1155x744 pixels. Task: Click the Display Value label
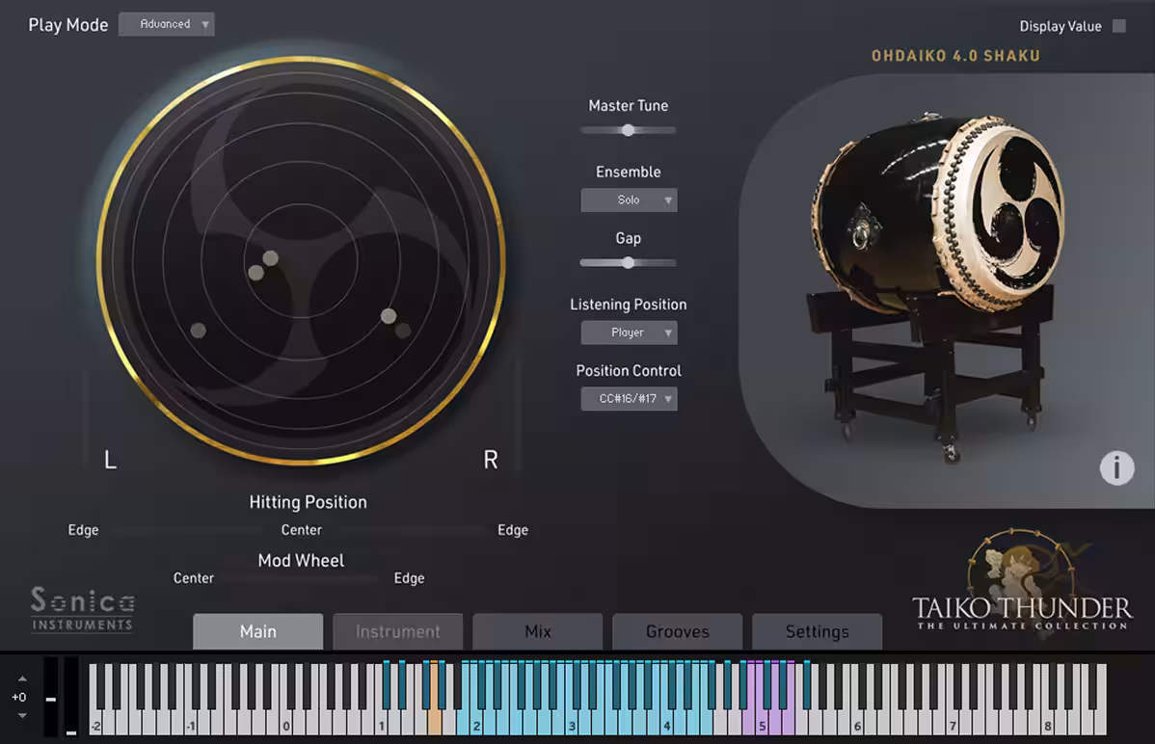tap(1060, 27)
